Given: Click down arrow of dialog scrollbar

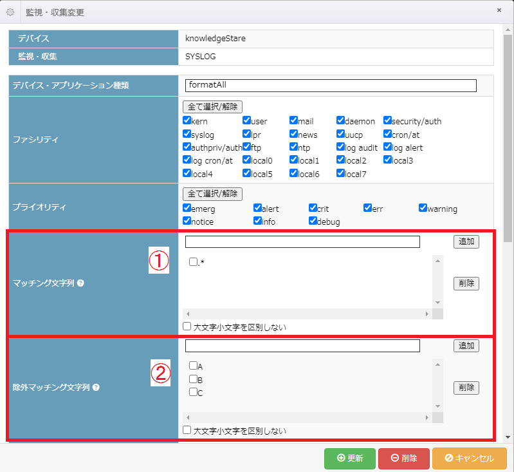Looking at the screenshot, I should click(508, 437).
